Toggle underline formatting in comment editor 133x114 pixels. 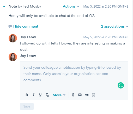pyautogui.click(x=40, y=95)
